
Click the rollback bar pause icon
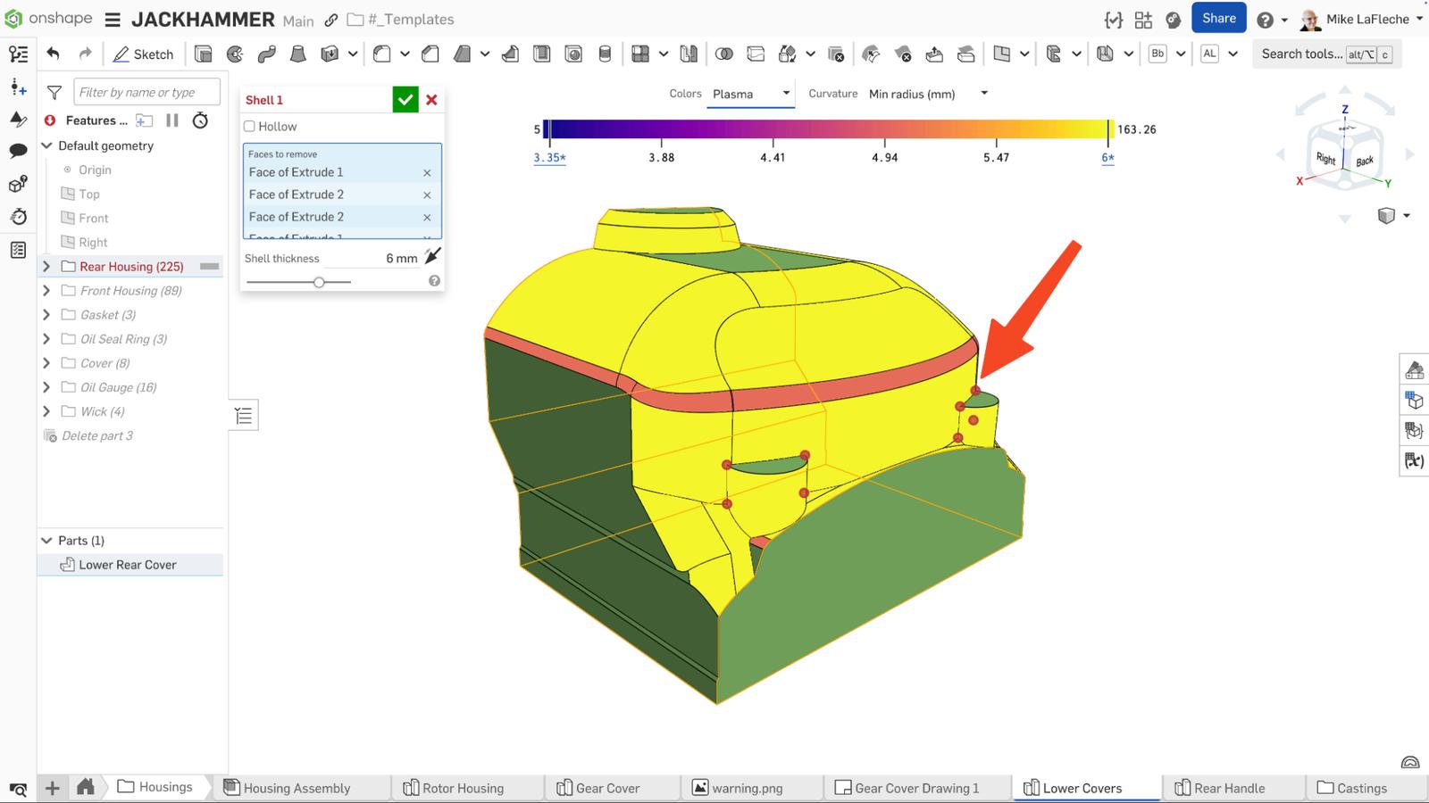point(172,120)
